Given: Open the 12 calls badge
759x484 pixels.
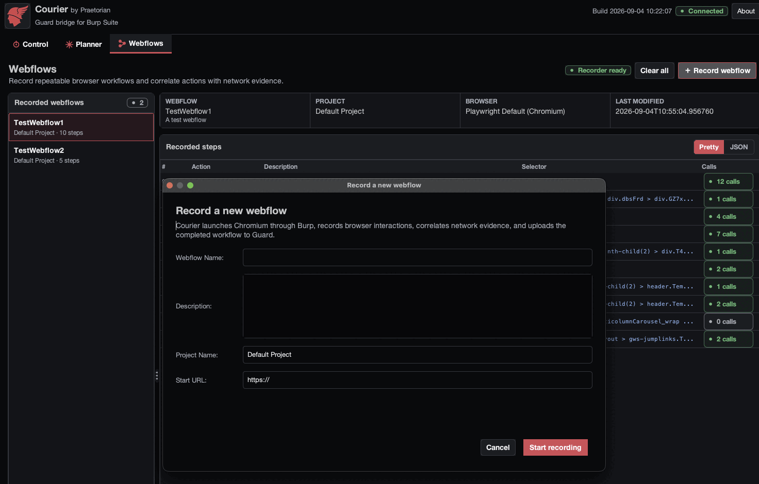Looking at the screenshot, I should coord(728,182).
